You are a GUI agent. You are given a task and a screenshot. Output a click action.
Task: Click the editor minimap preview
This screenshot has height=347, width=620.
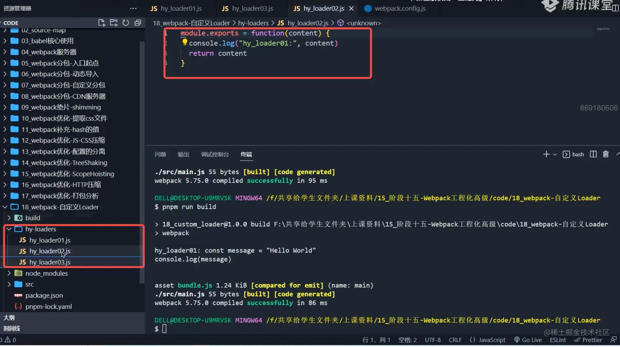tap(603, 29)
